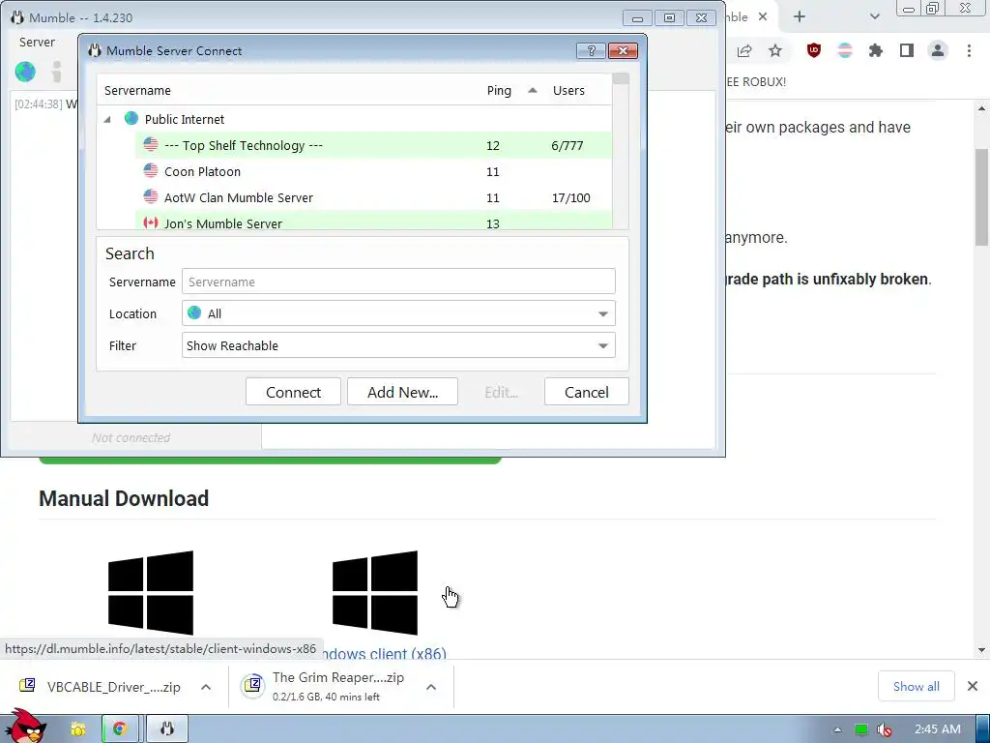
Task: Click the green tray icon in taskbar
Action: click(861, 729)
